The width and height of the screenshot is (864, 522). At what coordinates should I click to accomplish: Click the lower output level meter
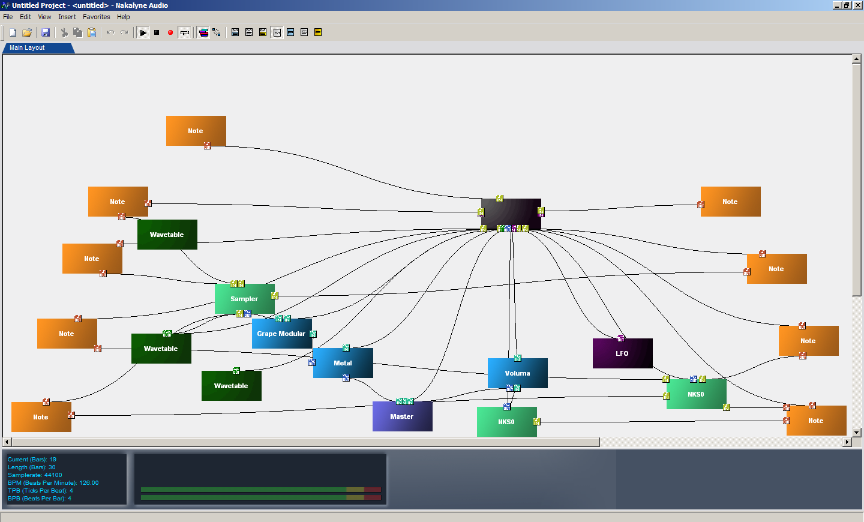pyautogui.click(x=261, y=497)
